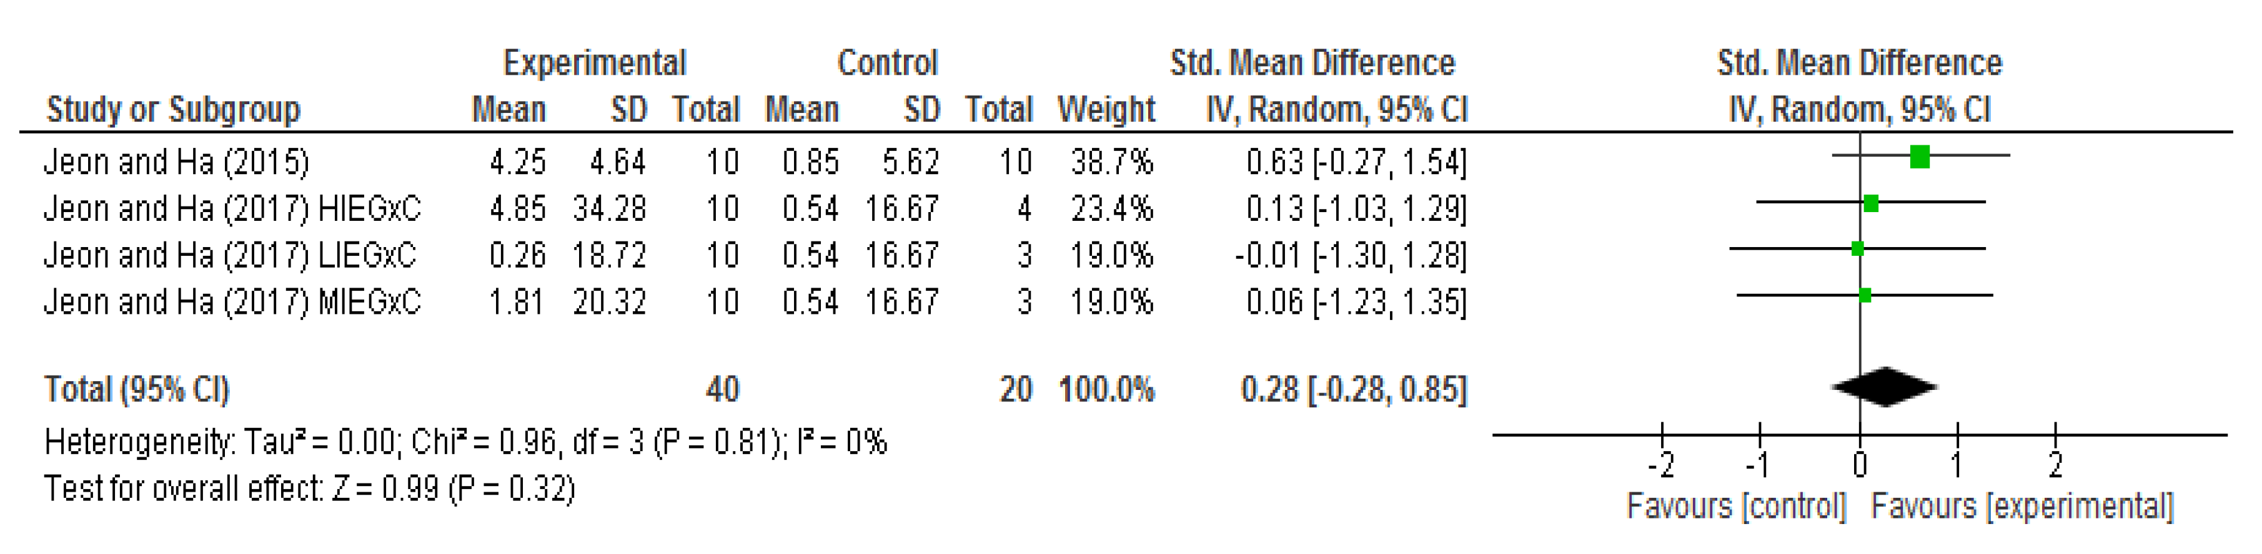The height and width of the screenshot is (554, 2262).
Task: Click the Study or Subgroup column header
Action: click(173, 110)
